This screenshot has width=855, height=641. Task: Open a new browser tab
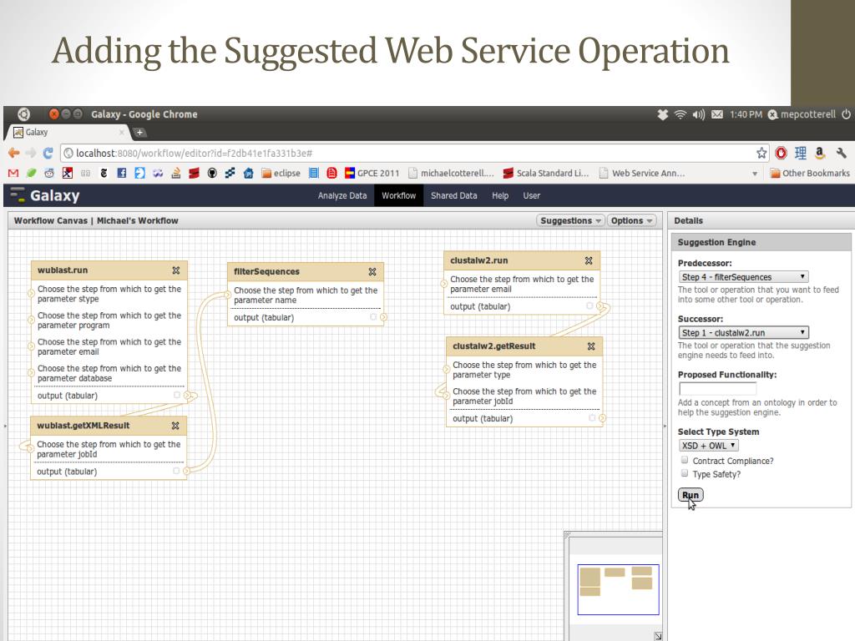coord(139,133)
